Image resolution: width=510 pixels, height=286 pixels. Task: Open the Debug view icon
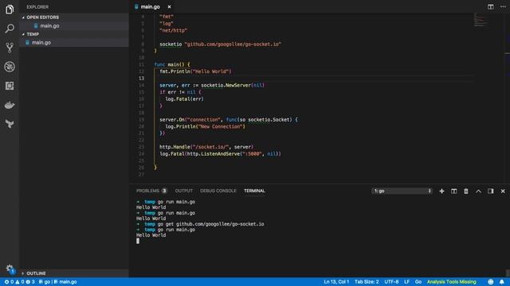click(10, 67)
